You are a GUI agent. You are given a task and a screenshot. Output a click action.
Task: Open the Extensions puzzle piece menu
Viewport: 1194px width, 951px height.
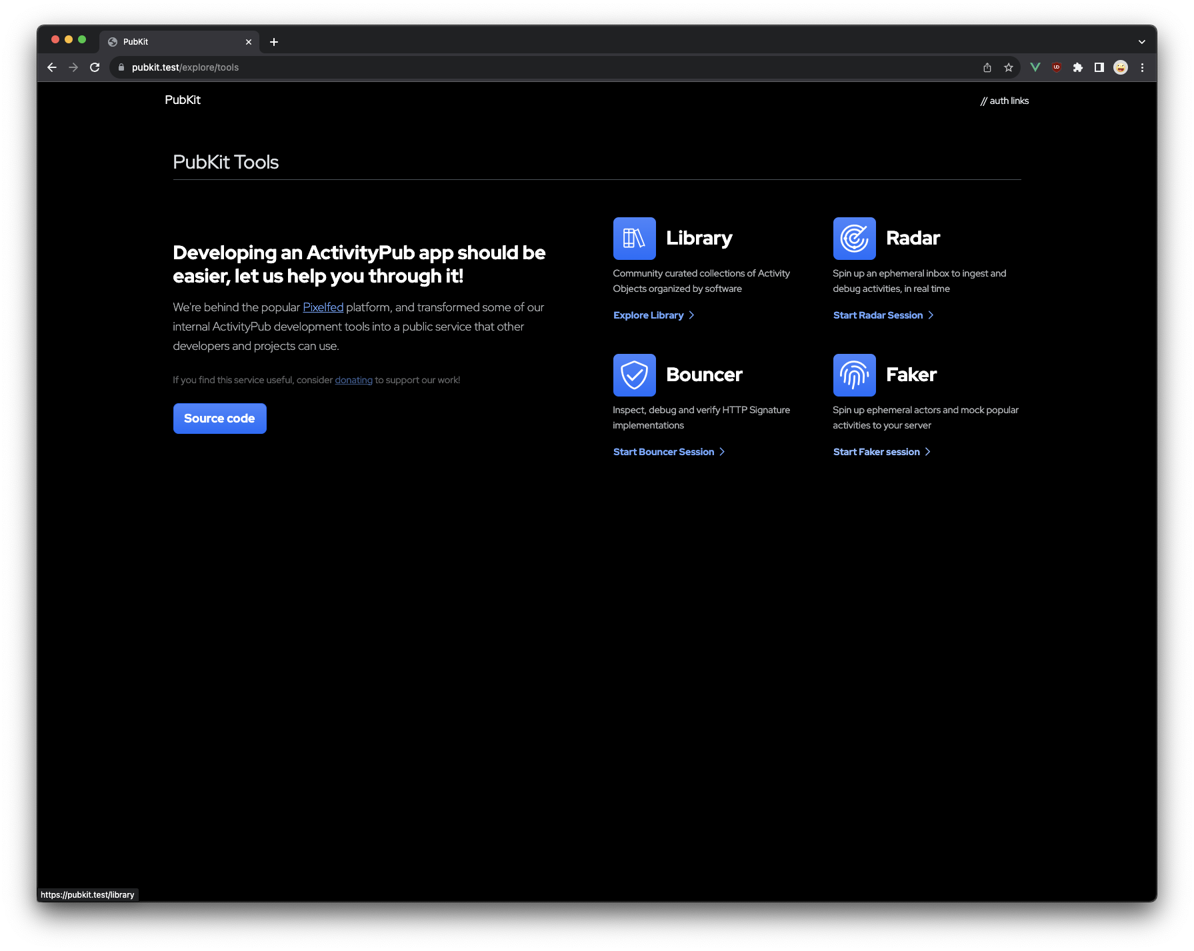(x=1078, y=67)
